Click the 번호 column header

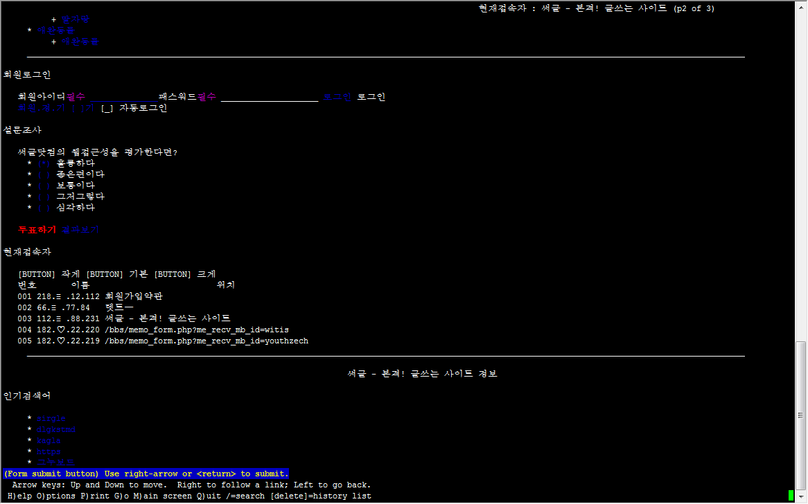(27, 285)
